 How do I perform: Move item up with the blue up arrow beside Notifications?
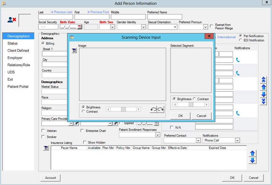(263, 87)
